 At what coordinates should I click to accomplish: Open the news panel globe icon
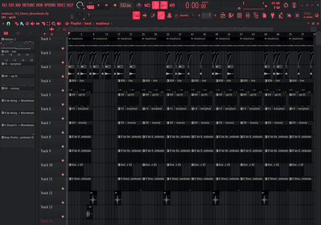(317, 15)
